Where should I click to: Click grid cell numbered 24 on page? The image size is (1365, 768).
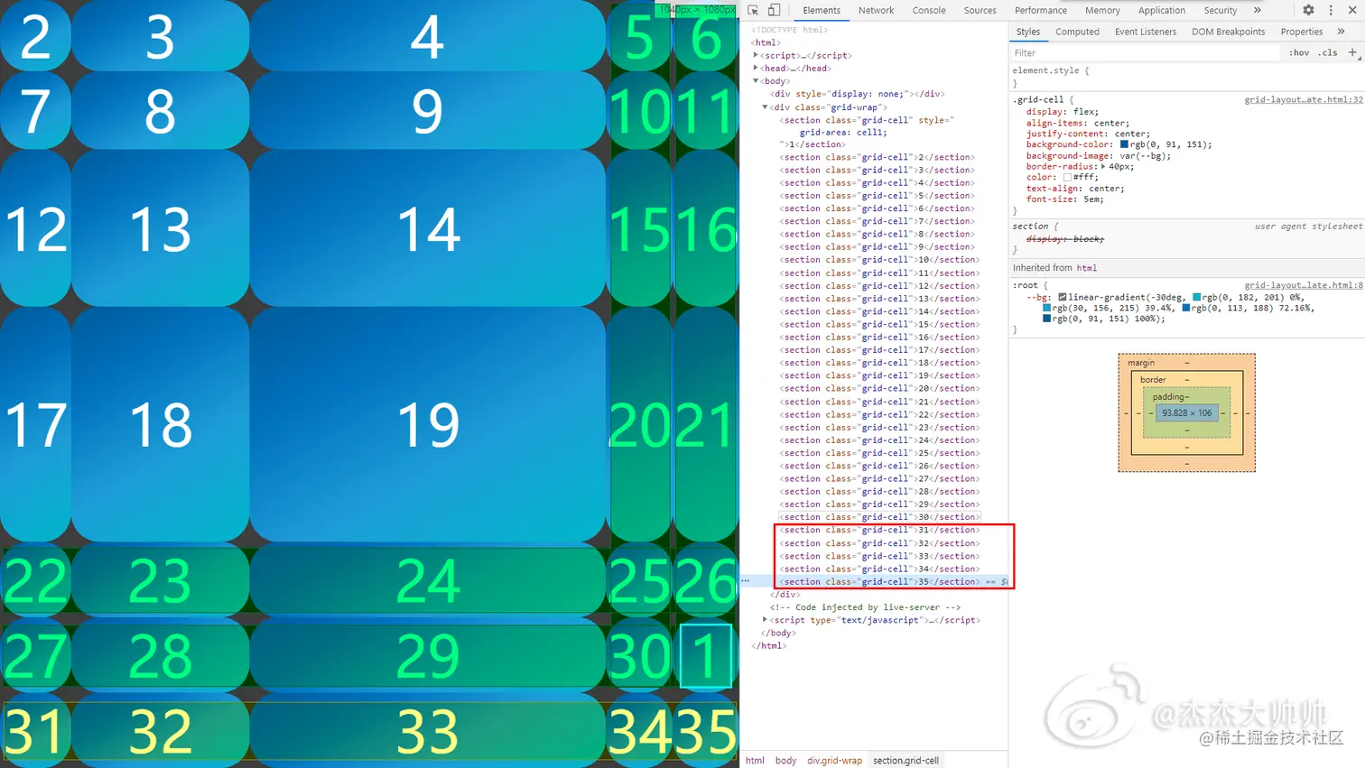428,580
